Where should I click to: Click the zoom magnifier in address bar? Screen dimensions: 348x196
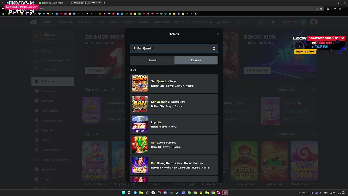(x=317, y=8)
